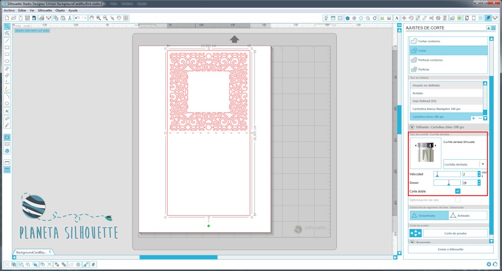502x271 pixels.
Task: Click the Velocidad value input field
Action: coord(470,174)
